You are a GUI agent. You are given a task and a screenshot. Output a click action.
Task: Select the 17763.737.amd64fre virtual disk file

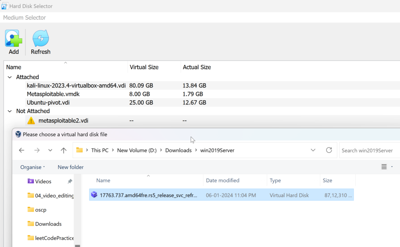pos(221,195)
